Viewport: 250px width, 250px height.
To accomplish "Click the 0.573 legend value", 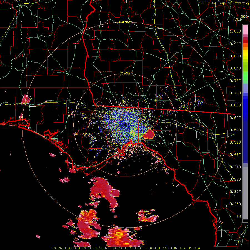I will point(235,130).
